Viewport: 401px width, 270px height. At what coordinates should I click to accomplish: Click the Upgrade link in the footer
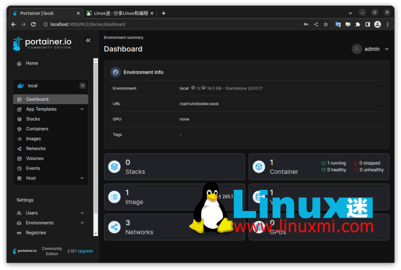tap(85, 251)
